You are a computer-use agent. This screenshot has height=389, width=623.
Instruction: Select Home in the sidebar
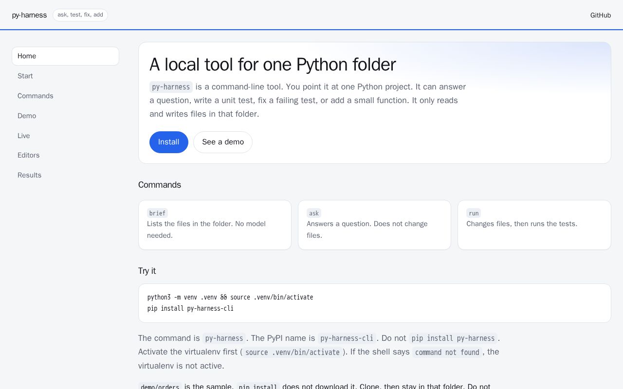pos(65,56)
